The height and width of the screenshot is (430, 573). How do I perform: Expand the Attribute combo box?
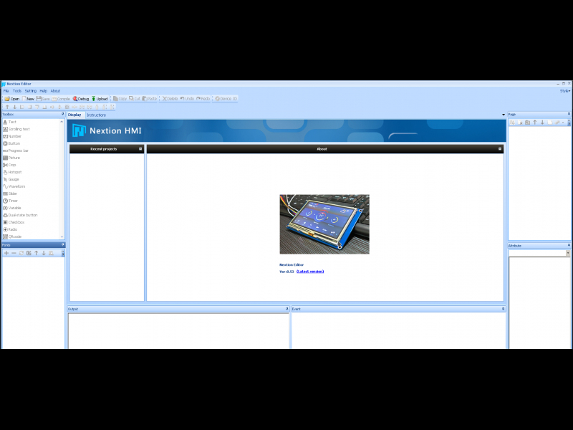click(568, 253)
